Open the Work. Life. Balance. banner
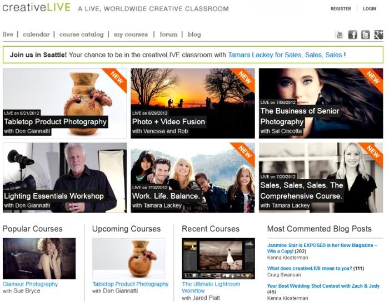 [x=193, y=177]
